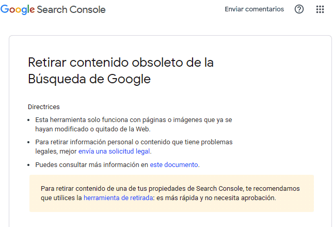The width and height of the screenshot is (333, 227).
Task: Open the 'este documento' link
Action: [174, 164]
